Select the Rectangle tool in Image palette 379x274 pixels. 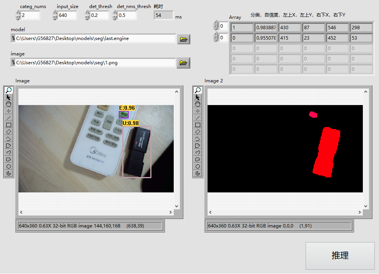[x=8, y=125]
